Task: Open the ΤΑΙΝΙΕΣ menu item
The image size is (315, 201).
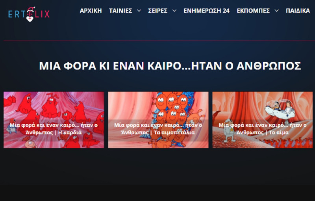Action: coord(120,11)
